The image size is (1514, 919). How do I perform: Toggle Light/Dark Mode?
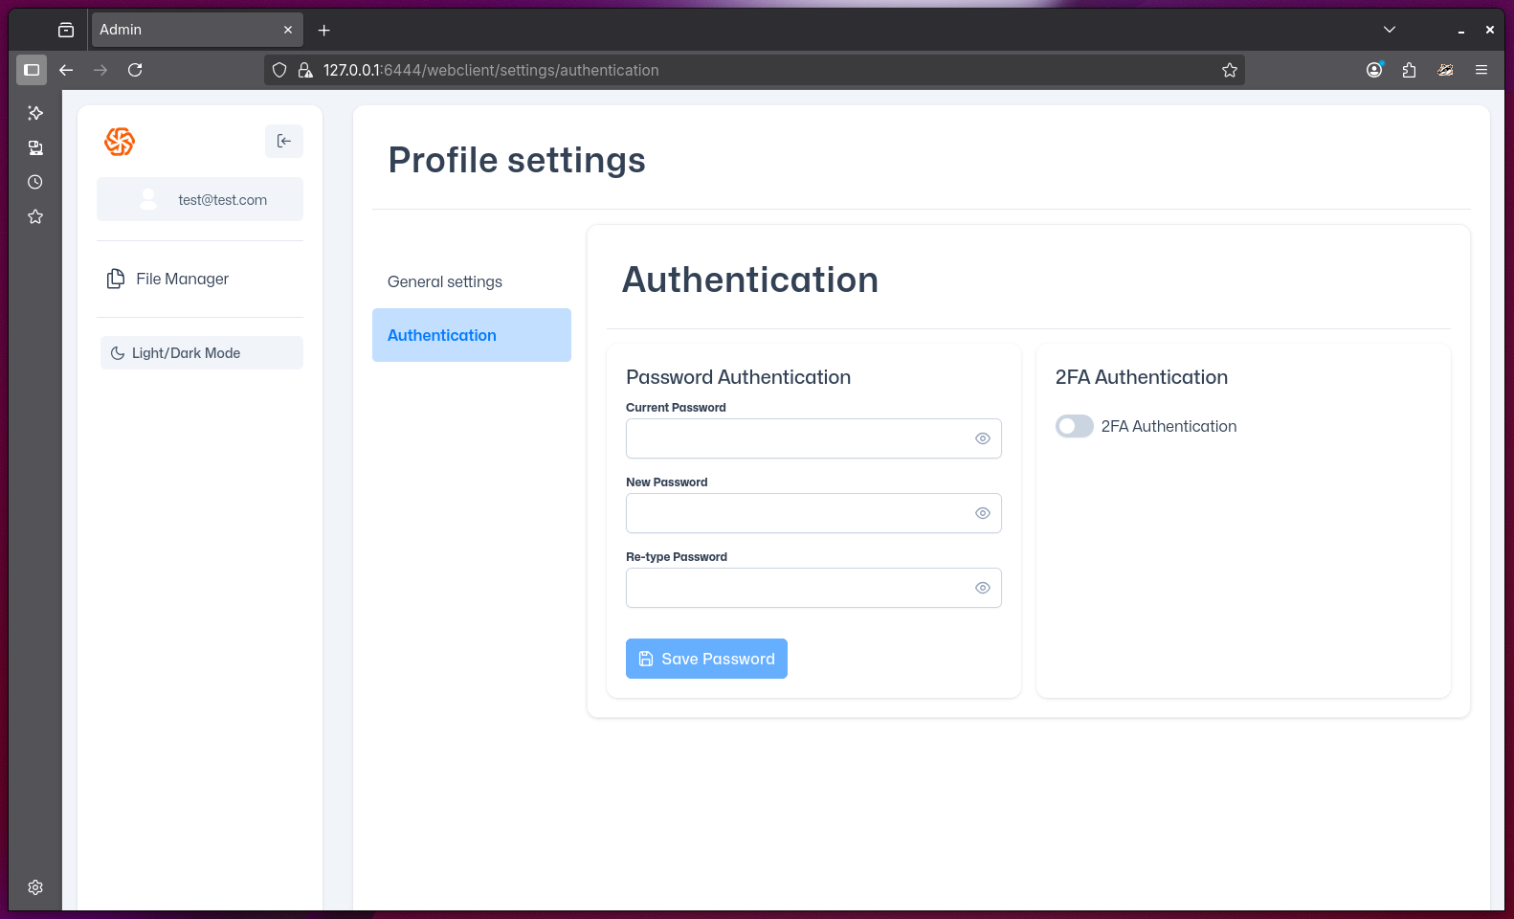coord(202,352)
